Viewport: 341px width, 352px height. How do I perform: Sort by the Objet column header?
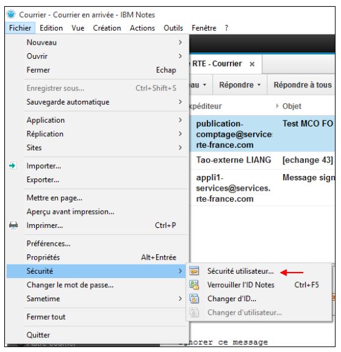pyautogui.click(x=292, y=106)
